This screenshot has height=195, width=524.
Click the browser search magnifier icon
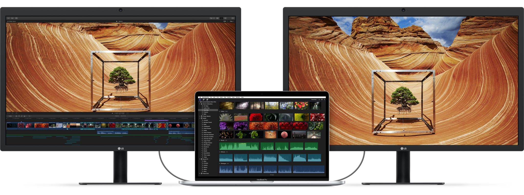(324, 100)
